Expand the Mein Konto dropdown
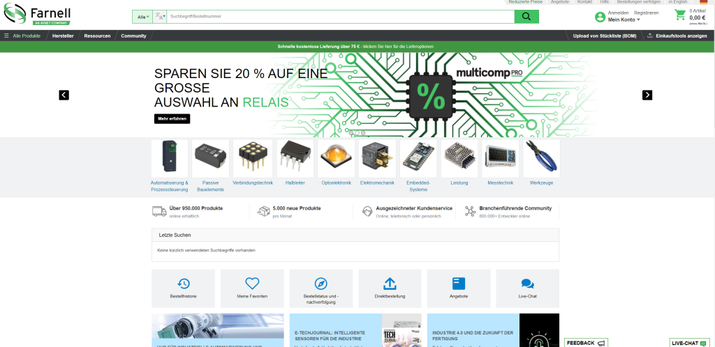 point(624,20)
